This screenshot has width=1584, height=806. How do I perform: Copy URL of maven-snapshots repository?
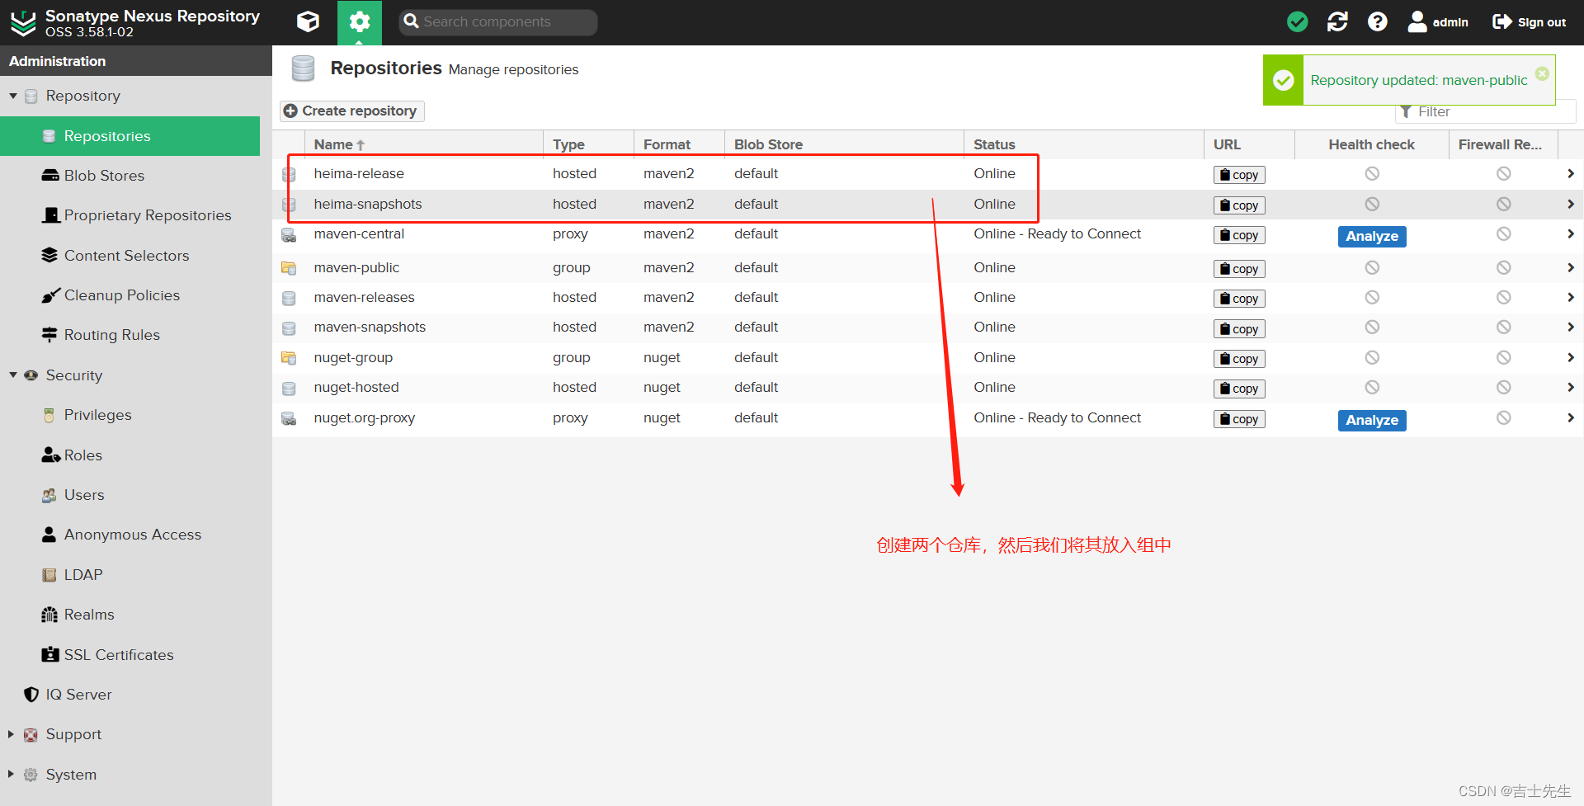(x=1239, y=329)
